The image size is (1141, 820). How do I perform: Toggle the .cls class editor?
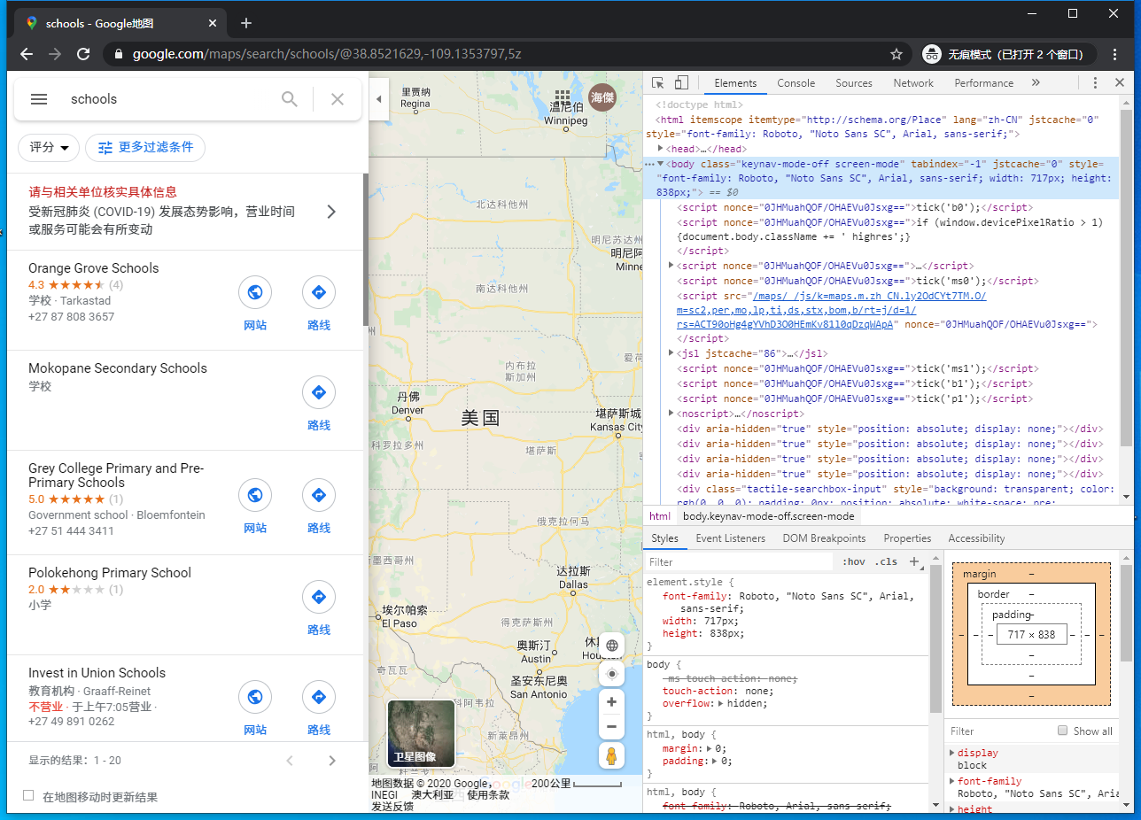point(886,562)
